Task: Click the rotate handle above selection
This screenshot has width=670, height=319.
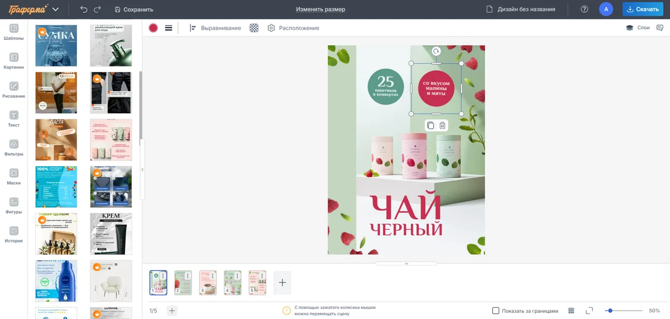Action: pyautogui.click(x=437, y=51)
